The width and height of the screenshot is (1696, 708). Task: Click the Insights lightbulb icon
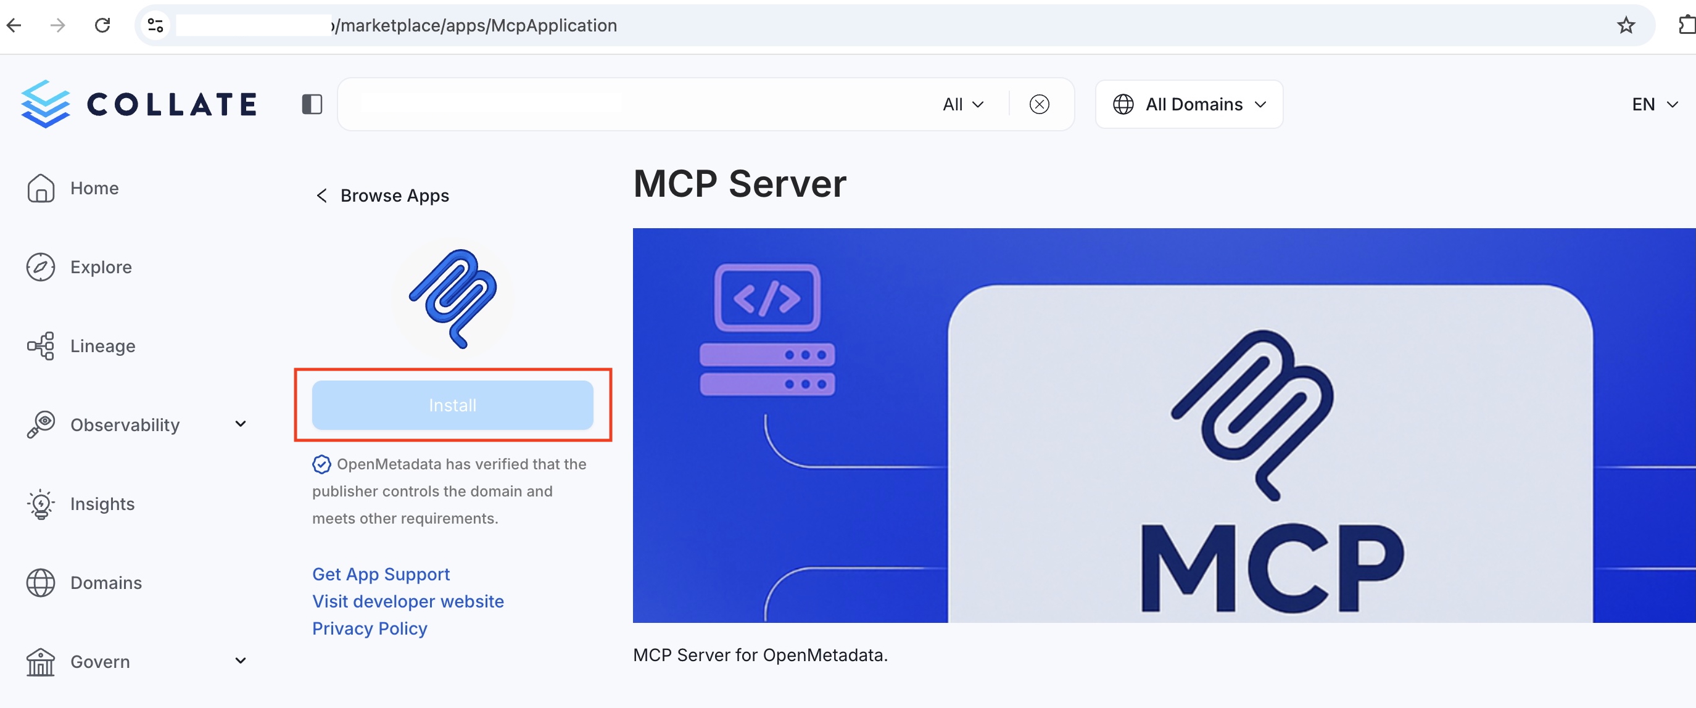41,503
